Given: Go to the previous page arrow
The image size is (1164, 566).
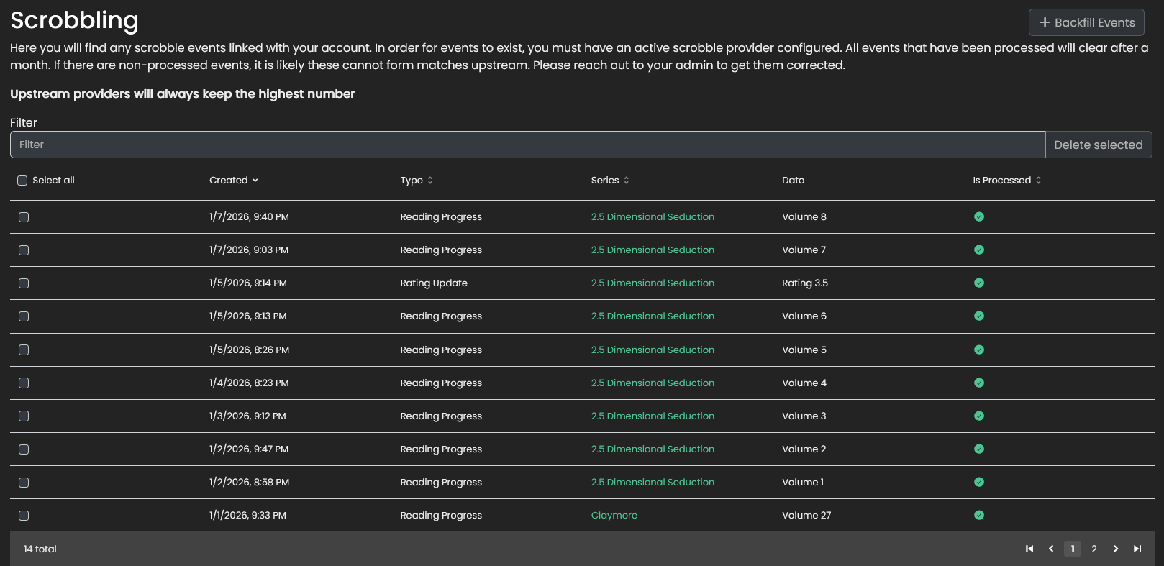Looking at the screenshot, I should pyautogui.click(x=1051, y=549).
